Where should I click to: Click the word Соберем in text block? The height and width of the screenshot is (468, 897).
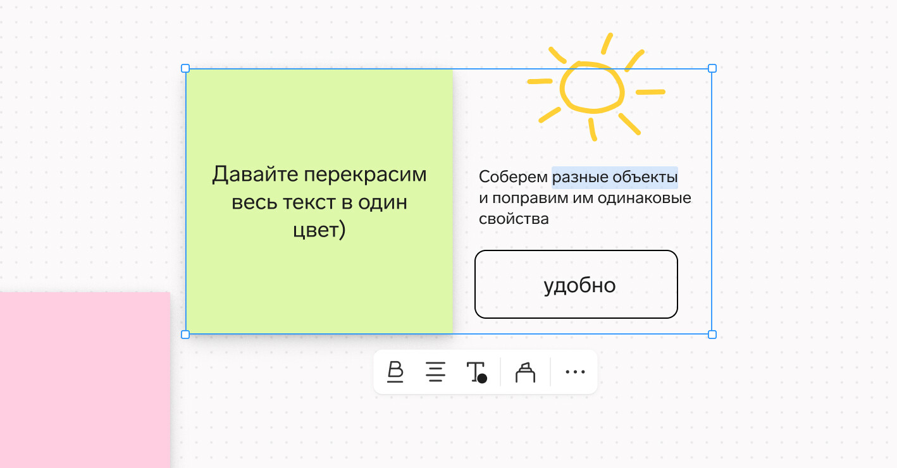click(513, 177)
